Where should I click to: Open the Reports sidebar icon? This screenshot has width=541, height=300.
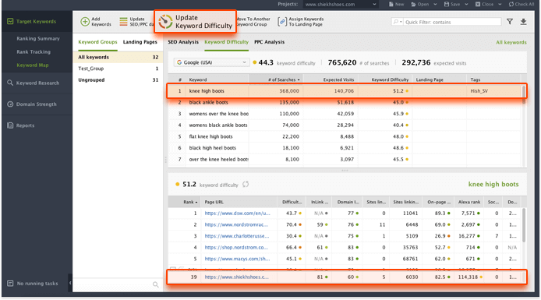10,125
